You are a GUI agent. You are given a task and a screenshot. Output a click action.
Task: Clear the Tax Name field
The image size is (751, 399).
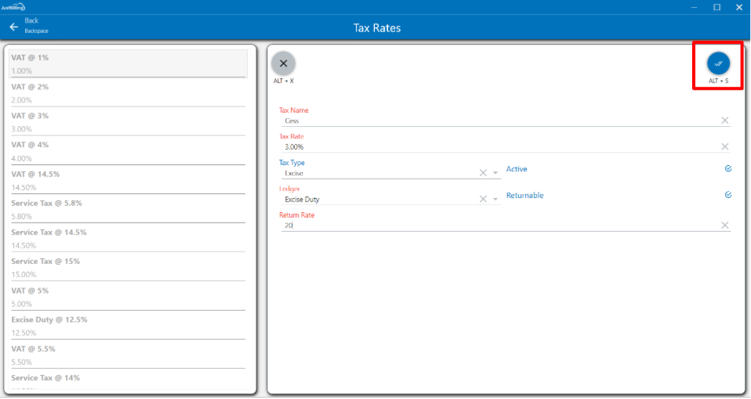pyautogui.click(x=725, y=120)
